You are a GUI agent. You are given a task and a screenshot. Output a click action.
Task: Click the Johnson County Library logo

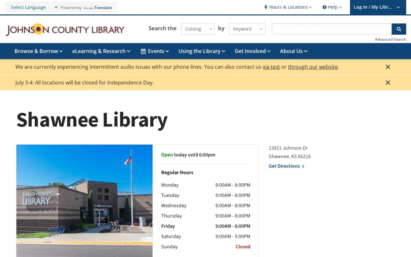tap(65, 29)
